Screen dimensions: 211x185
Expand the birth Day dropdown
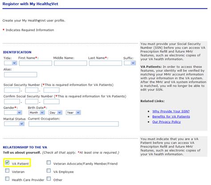click(x=55, y=112)
